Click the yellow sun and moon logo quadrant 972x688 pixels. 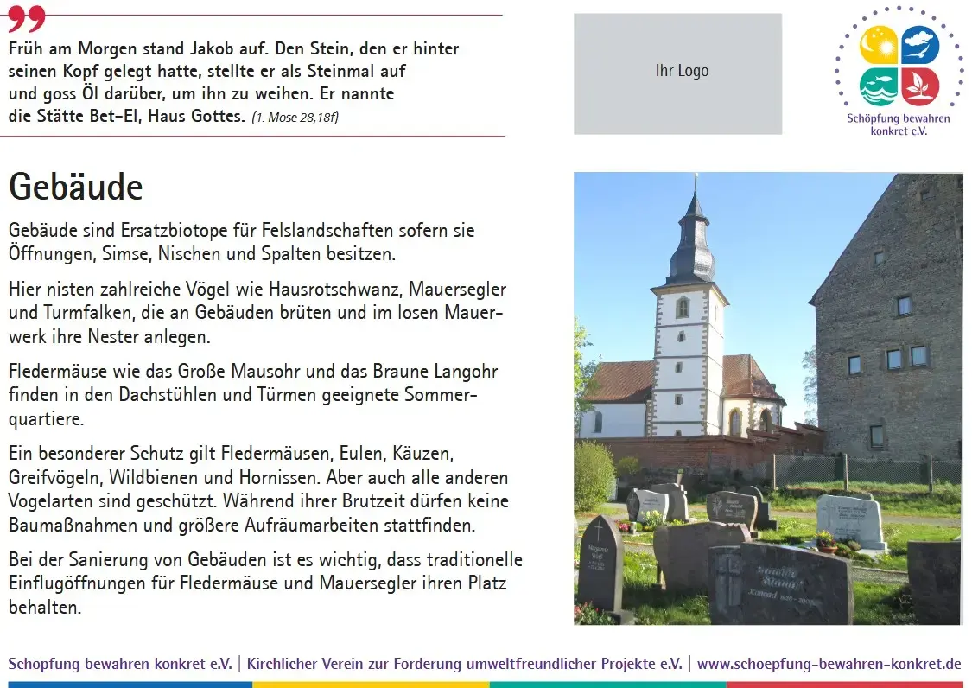878,45
